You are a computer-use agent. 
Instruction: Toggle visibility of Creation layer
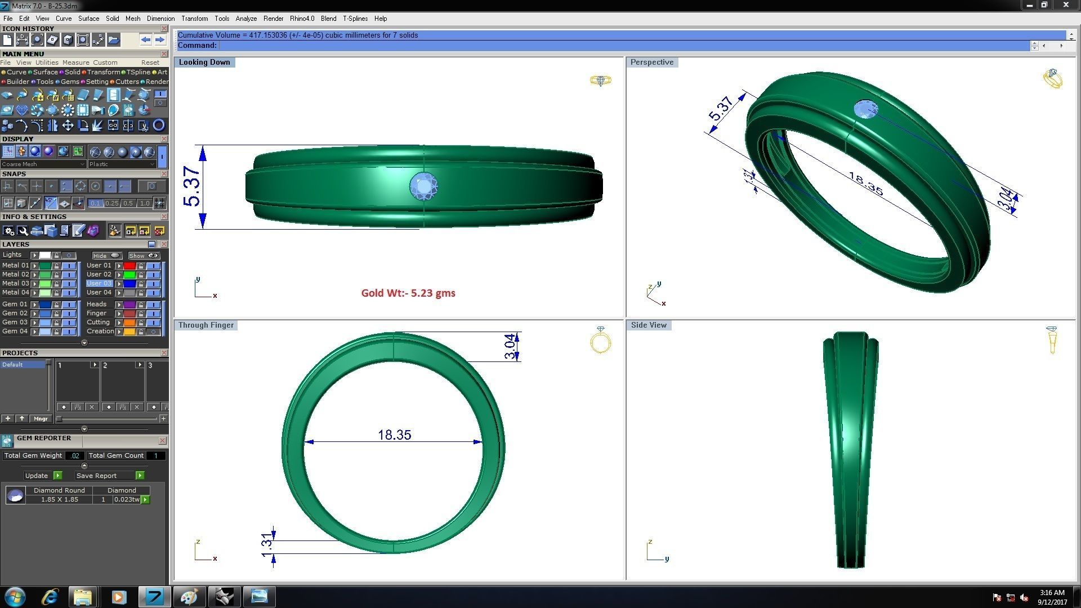(153, 332)
